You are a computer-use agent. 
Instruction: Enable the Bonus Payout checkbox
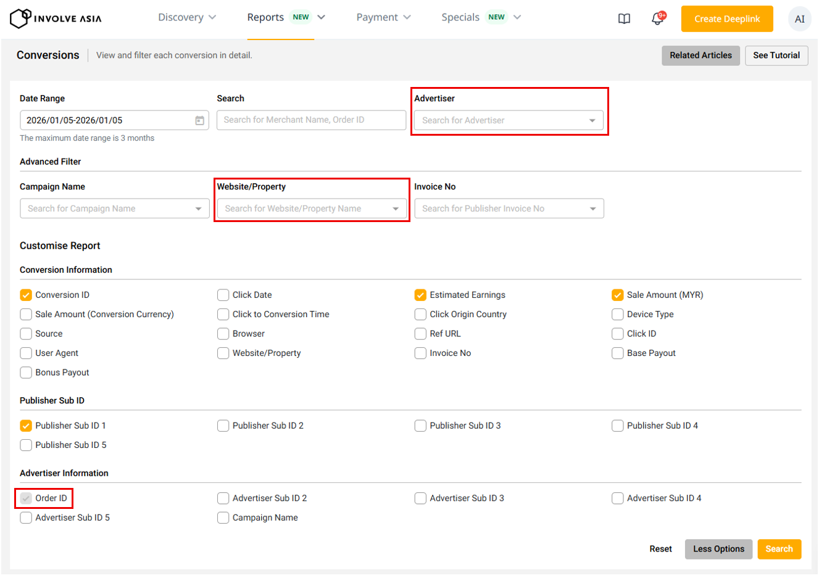tap(26, 373)
